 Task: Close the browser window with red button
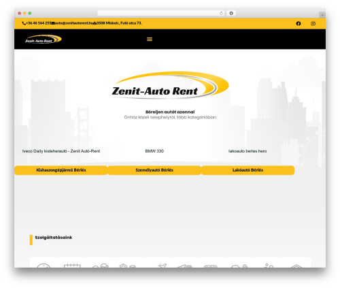pyautogui.click(x=20, y=13)
